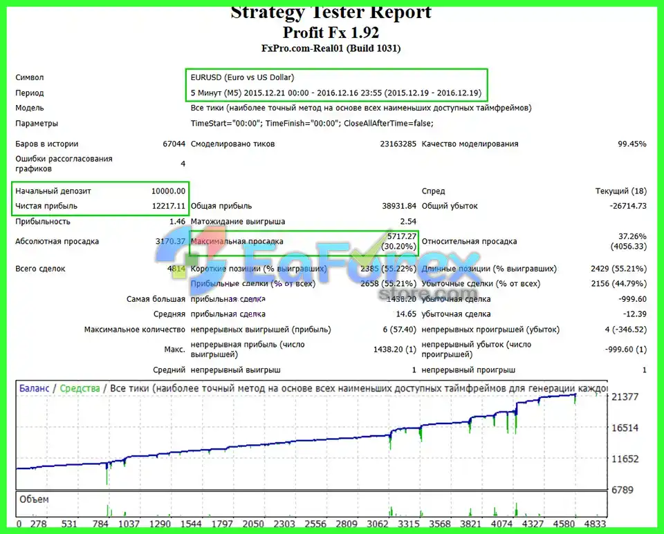
Task: Select the modelling quality value "99.45%"
Action: 632,144
